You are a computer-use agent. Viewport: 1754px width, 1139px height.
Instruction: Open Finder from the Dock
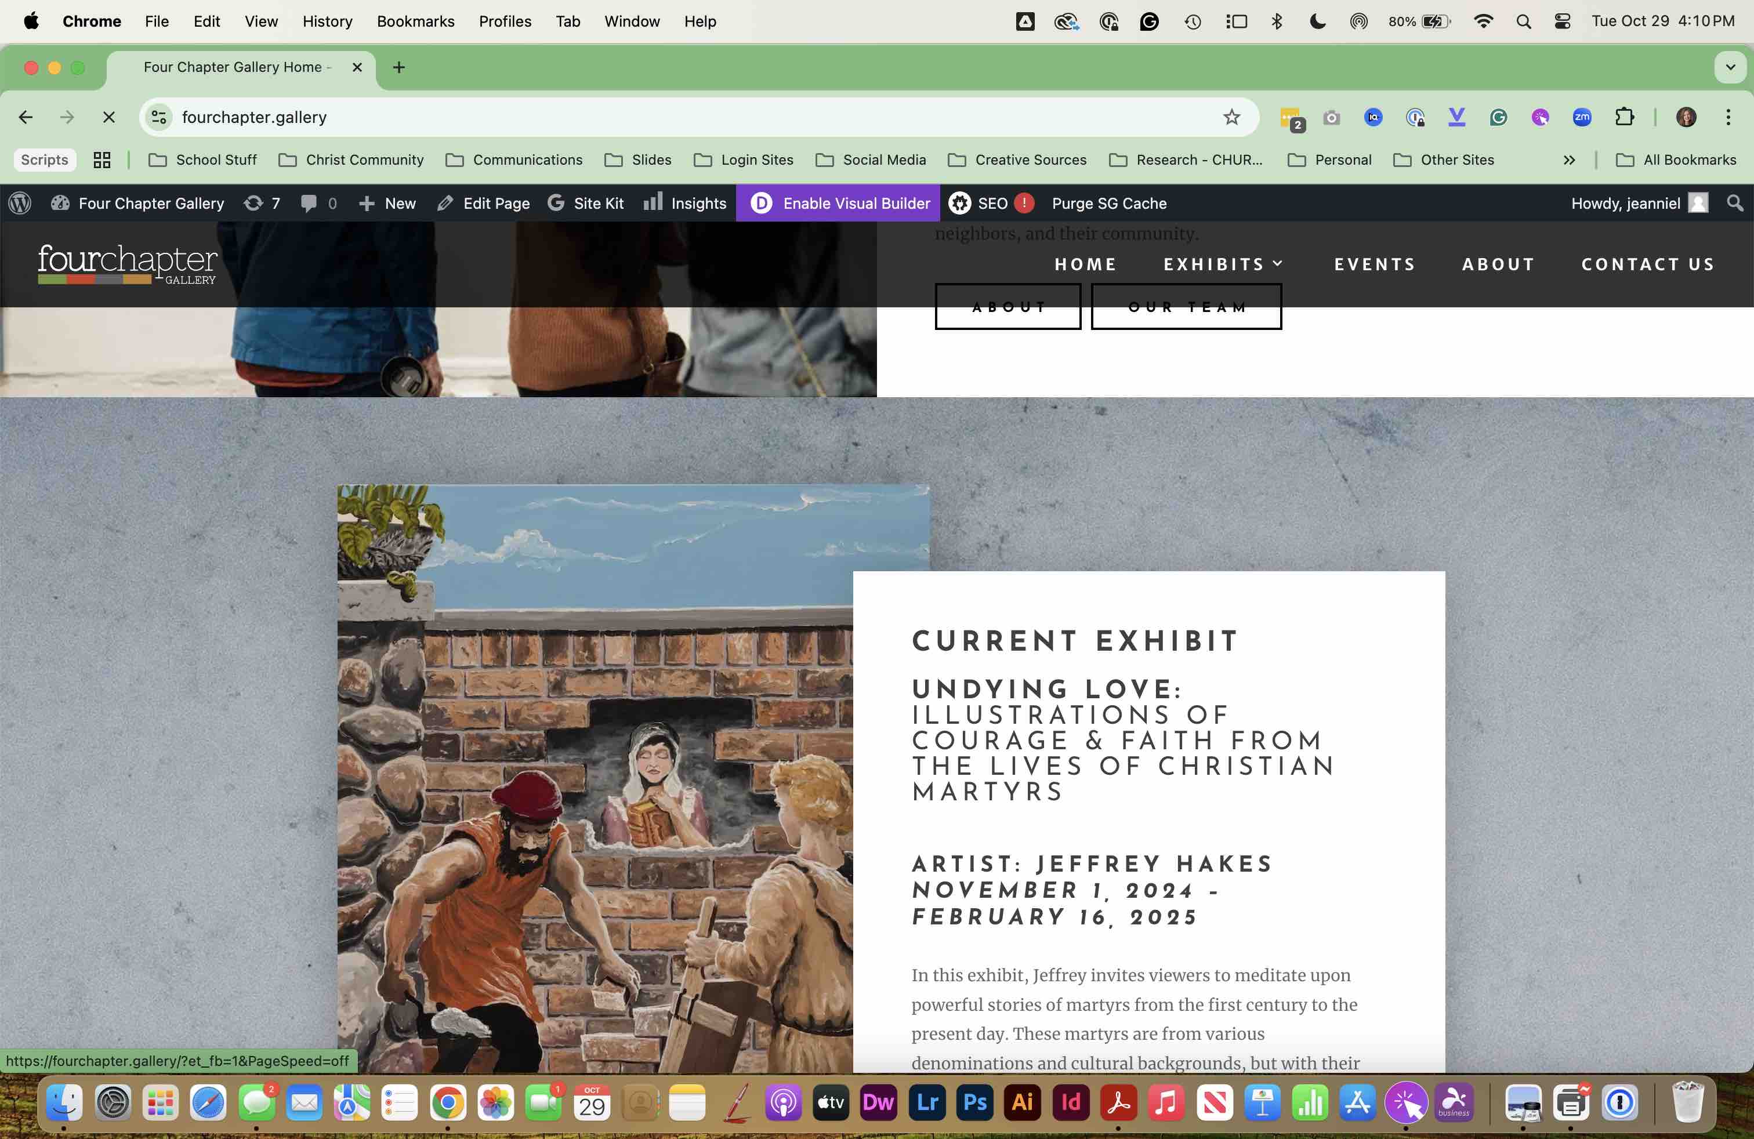pos(64,1102)
